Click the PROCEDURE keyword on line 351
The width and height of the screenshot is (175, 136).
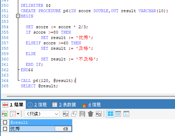click(x=50, y=11)
